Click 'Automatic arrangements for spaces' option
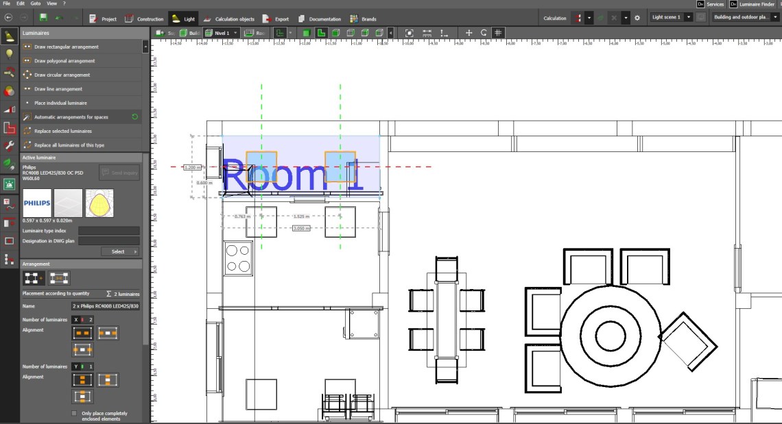782x424 pixels. pos(71,117)
